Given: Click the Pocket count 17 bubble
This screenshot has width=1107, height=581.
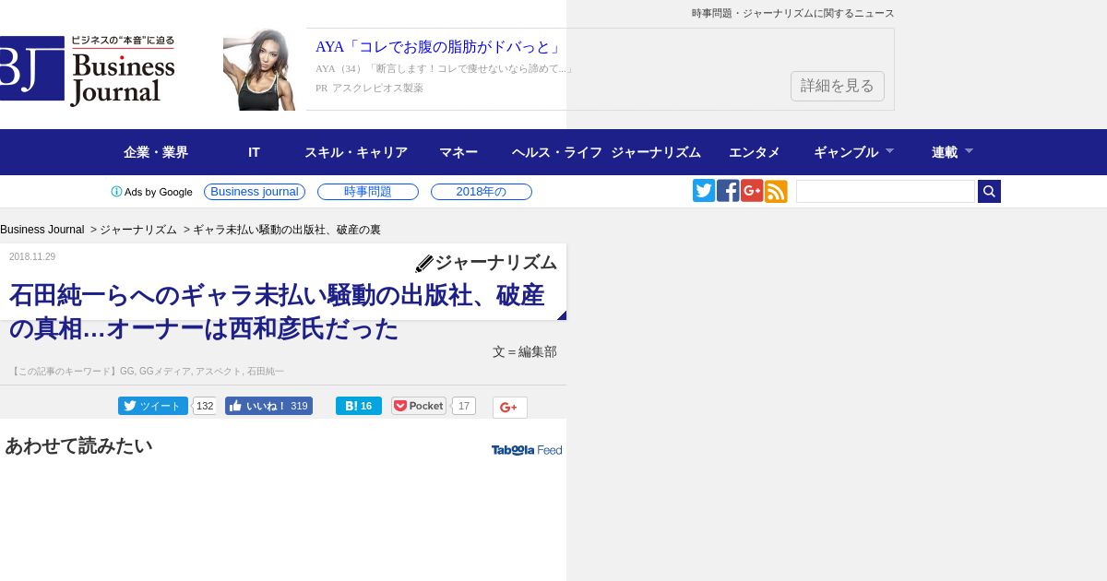Looking at the screenshot, I should point(464,406).
